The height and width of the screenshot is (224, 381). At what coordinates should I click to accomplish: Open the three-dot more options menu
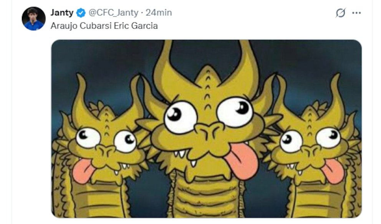coord(356,13)
